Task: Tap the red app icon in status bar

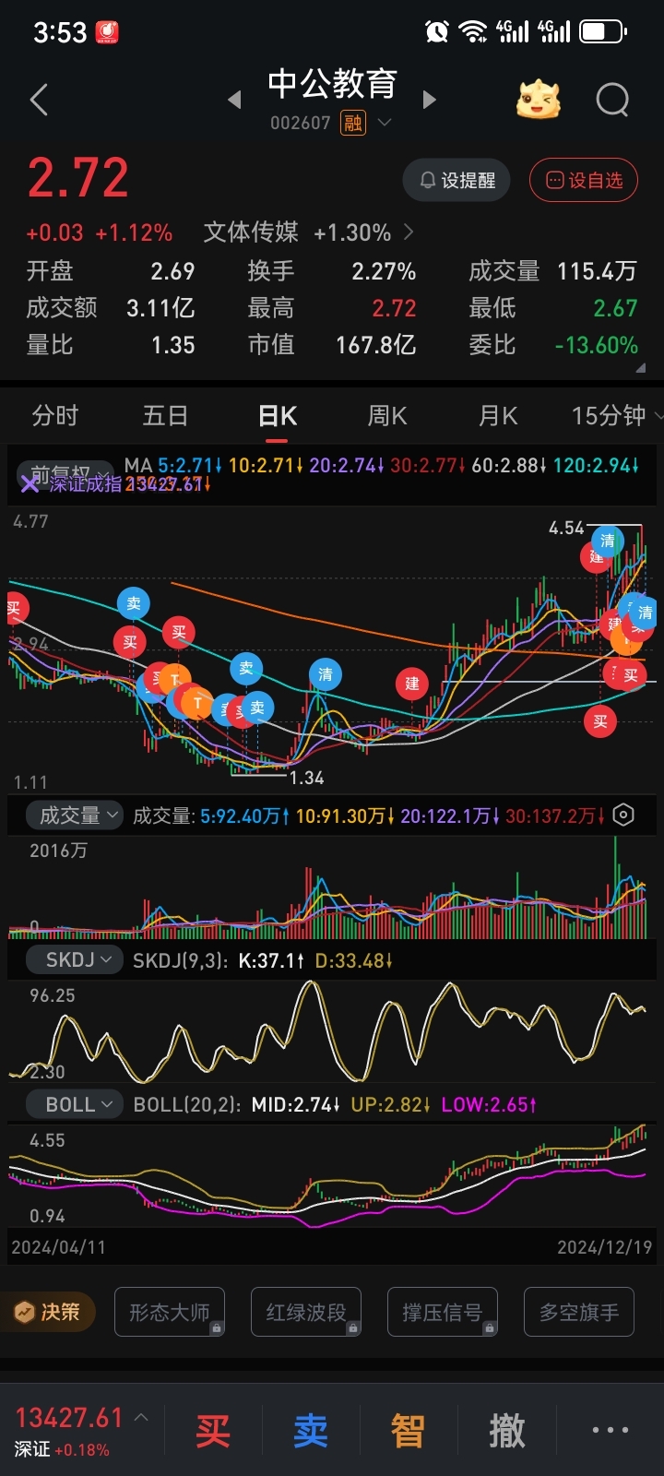Action: coord(107,33)
